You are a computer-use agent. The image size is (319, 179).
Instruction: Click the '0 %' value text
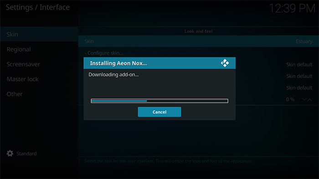click(x=290, y=99)
